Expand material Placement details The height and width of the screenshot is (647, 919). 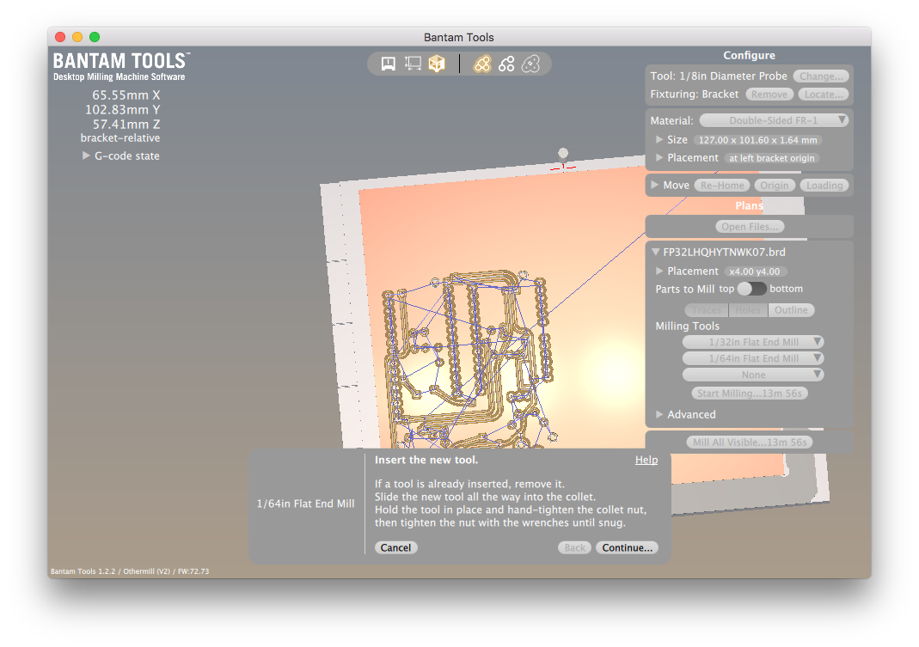tap(659, 157)
